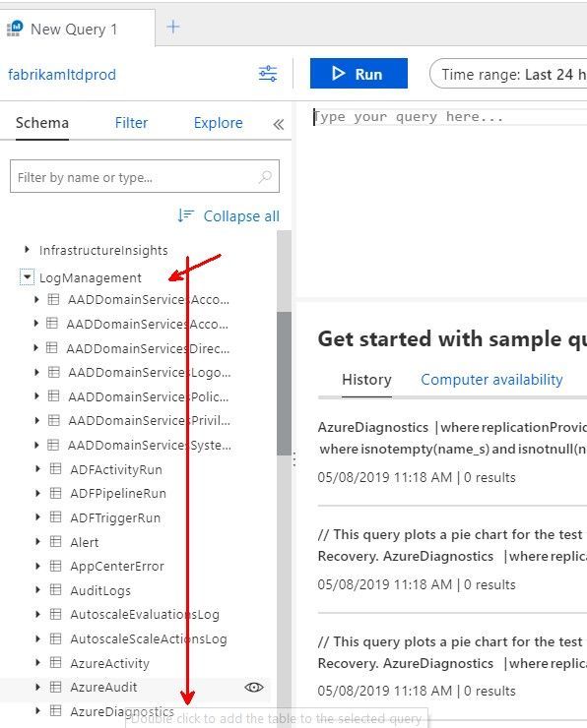Click the sort icon beside Collapse all
The width and height of the screenshot is (587, 728).
[186, 215]
